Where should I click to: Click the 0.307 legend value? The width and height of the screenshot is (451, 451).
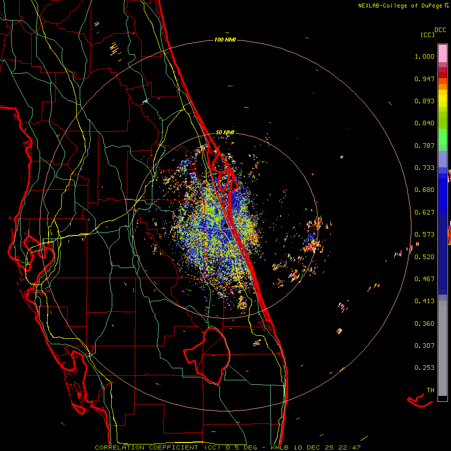coord(424,346)
